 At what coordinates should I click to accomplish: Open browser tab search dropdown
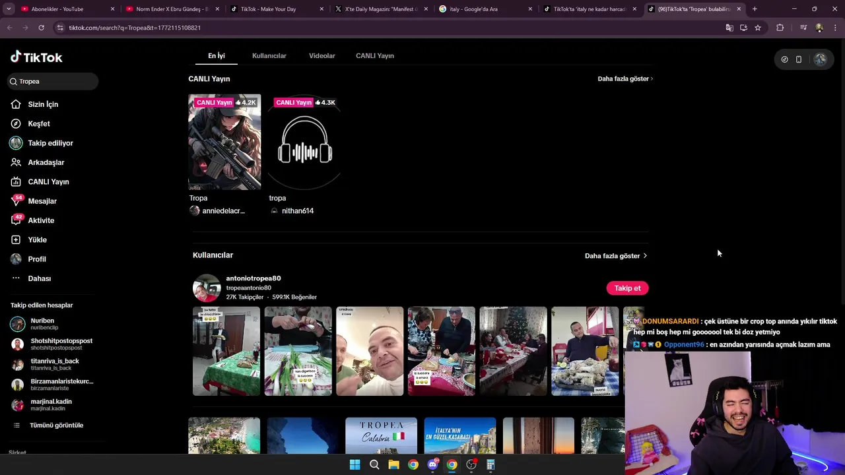pyautogui.click(x=9, y=9)
